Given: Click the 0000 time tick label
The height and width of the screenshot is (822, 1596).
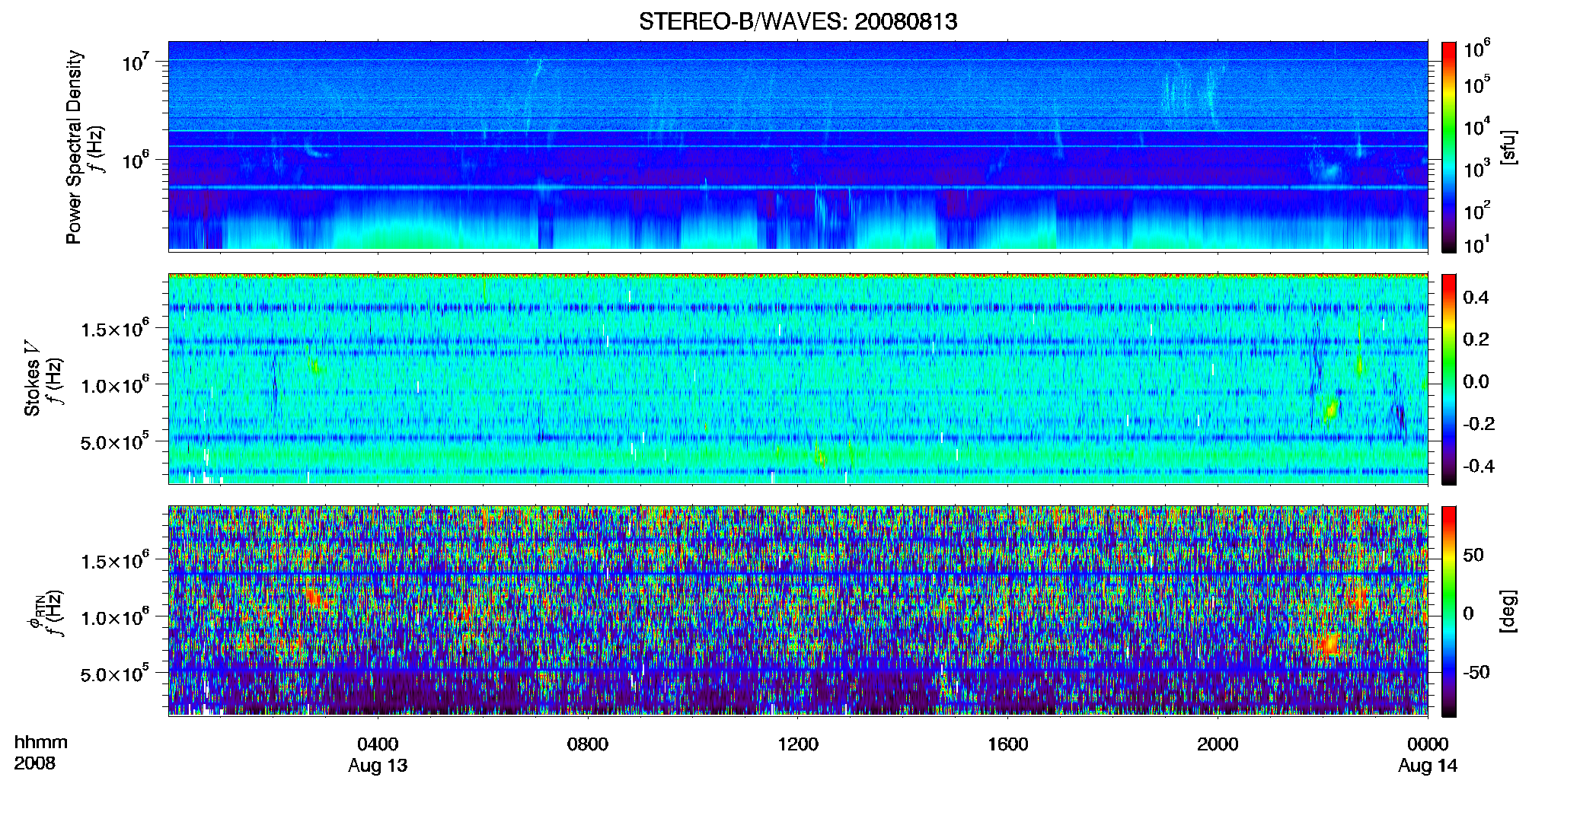Looking at the screenshot, I should coord(1428,744).
